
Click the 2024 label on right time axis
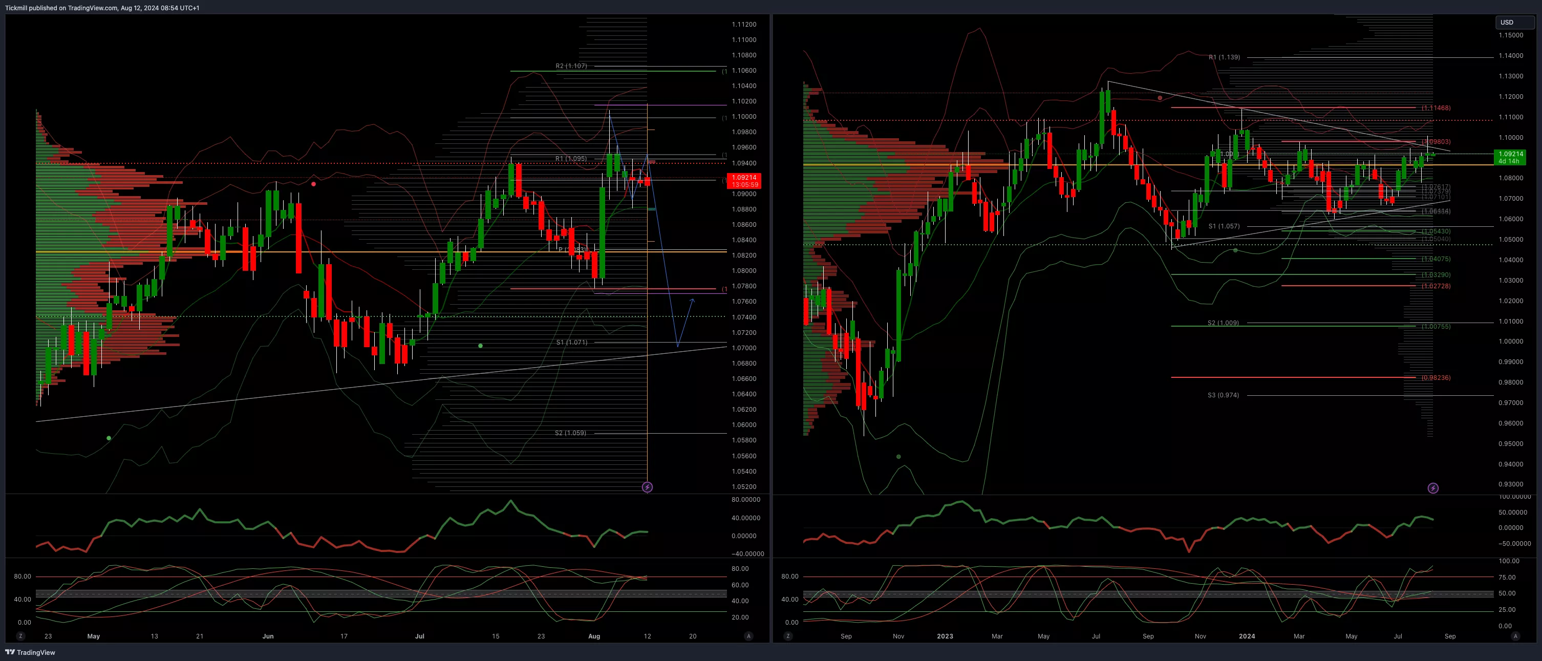point(1247,636)
